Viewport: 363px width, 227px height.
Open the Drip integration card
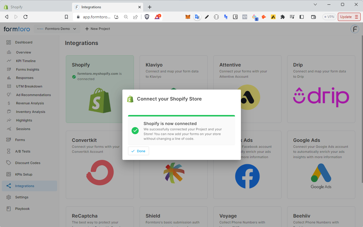(x=321, y=89)
